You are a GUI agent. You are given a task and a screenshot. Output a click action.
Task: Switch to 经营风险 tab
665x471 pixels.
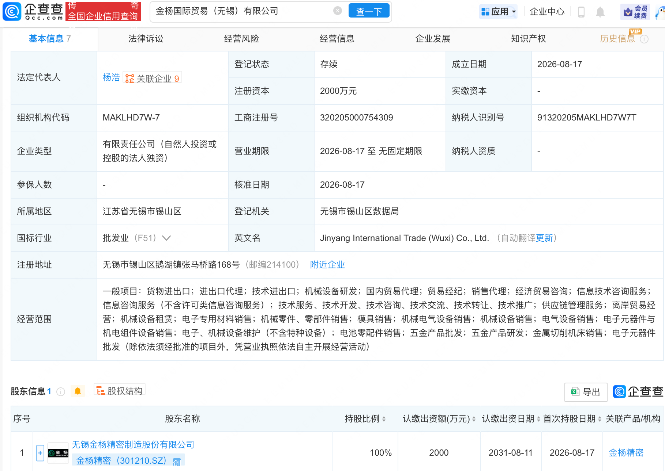click(x=241, y=39)
